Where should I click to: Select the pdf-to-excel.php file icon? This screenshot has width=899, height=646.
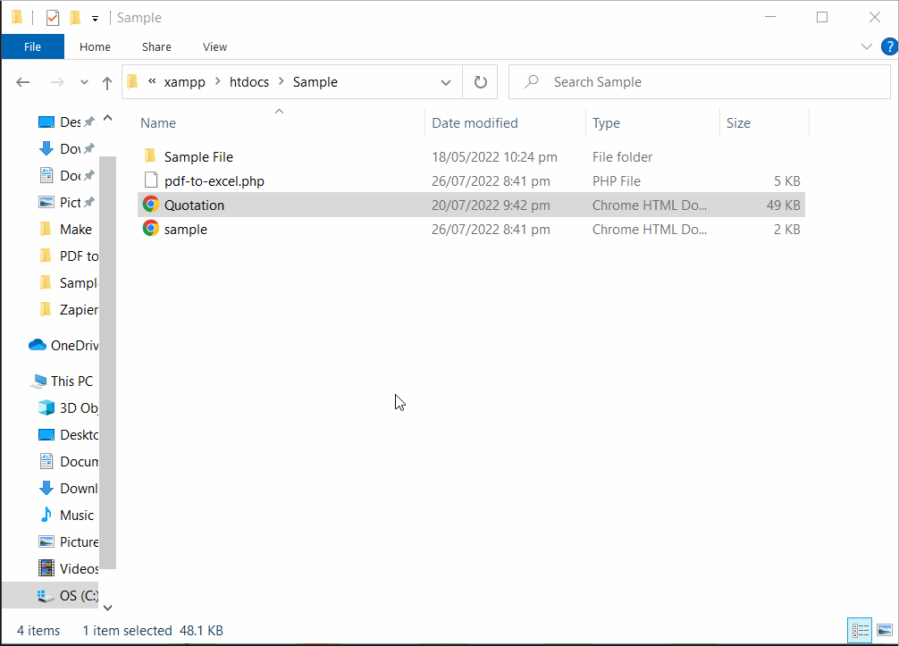pyautogui.click(x=151, y=180)
